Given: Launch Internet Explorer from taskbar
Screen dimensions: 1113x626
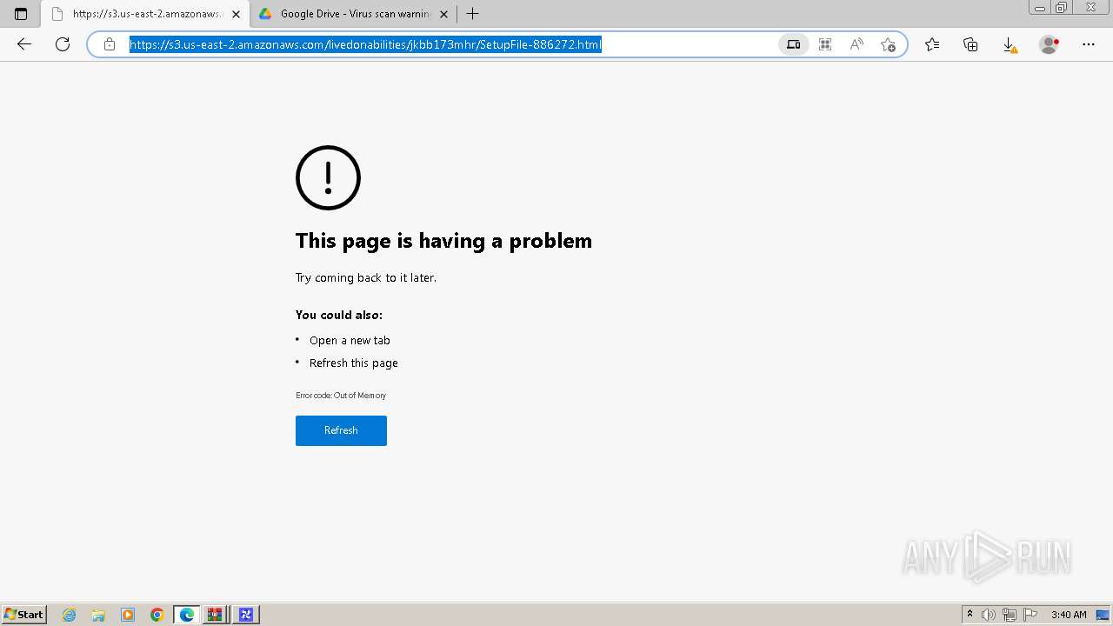Looking at the screenshot, I should (70, 615).
